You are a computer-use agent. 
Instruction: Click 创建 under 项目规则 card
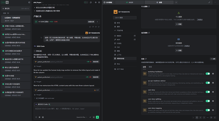pyautogui.click(x=179, y=50)
